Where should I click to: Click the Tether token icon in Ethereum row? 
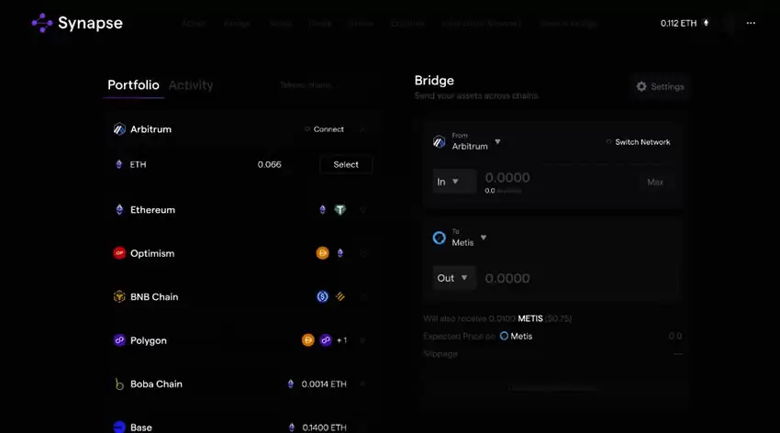pyautogui.click(x=340, y=210)
